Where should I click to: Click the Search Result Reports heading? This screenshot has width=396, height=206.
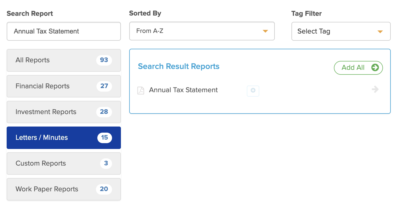[x=179, y=66]
